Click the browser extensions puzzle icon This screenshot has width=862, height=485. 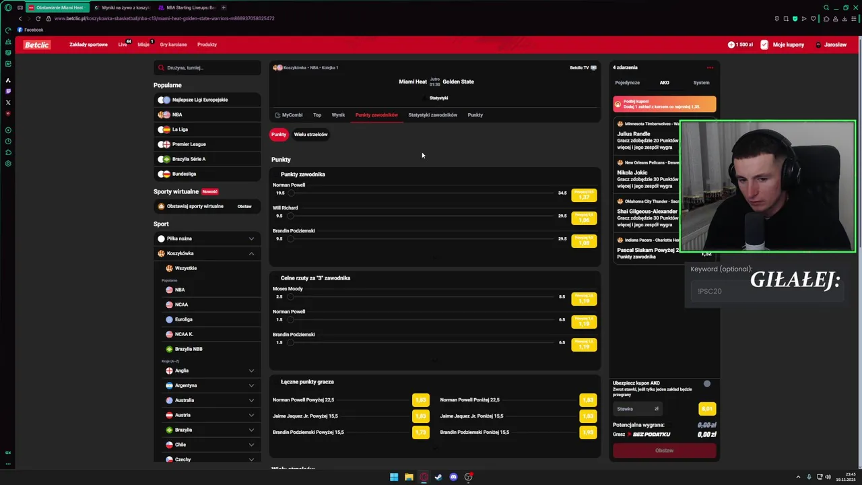(x=826, y=18)
